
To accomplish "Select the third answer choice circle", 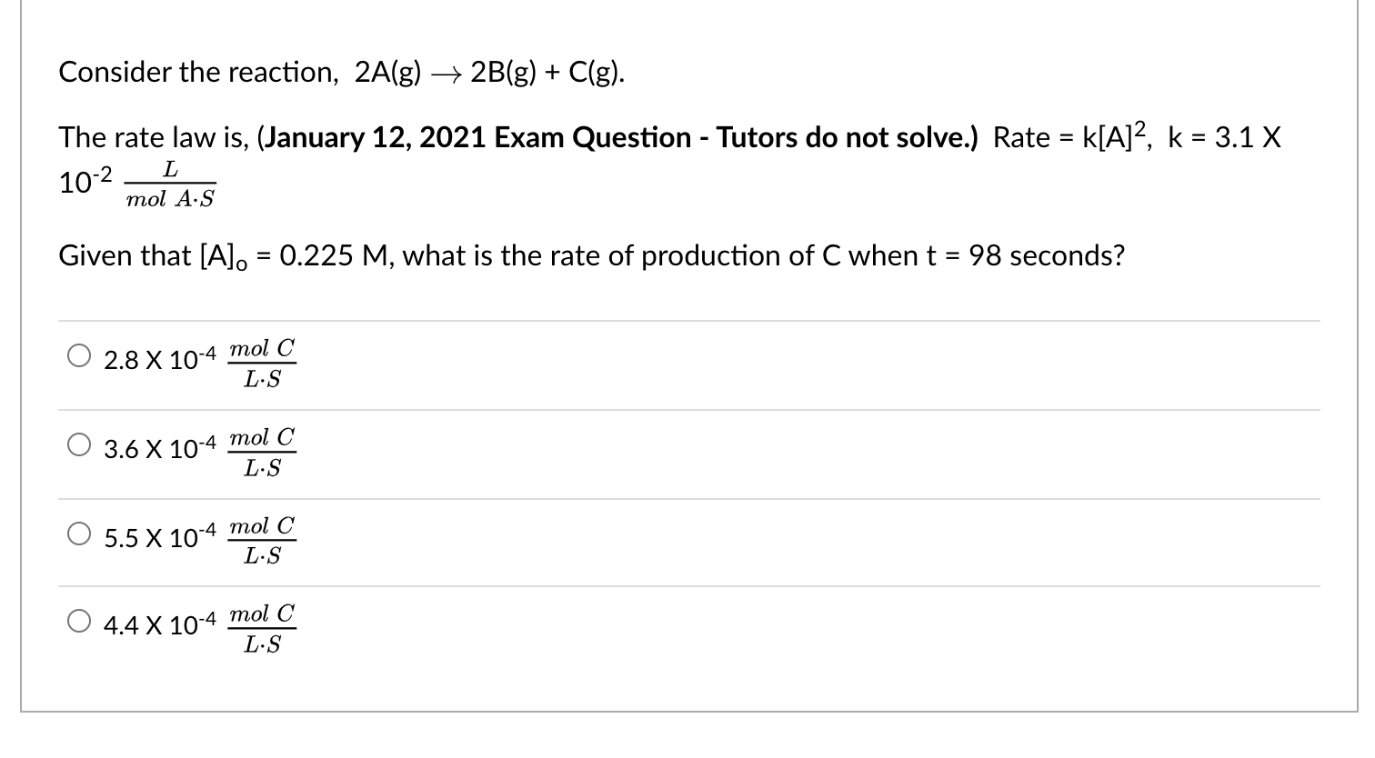I will (78, 533).
